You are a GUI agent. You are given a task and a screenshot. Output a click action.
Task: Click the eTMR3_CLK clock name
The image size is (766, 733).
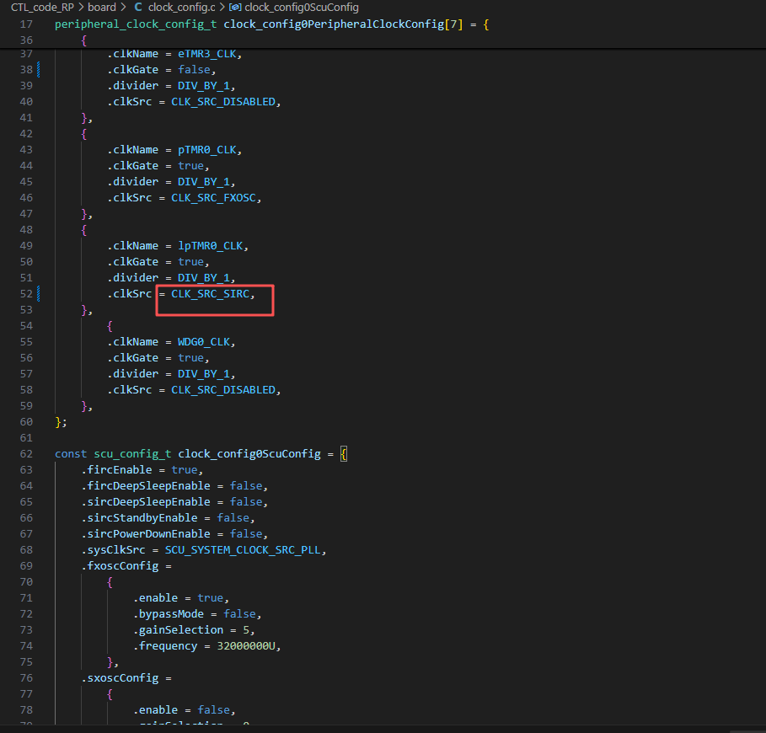209,54
